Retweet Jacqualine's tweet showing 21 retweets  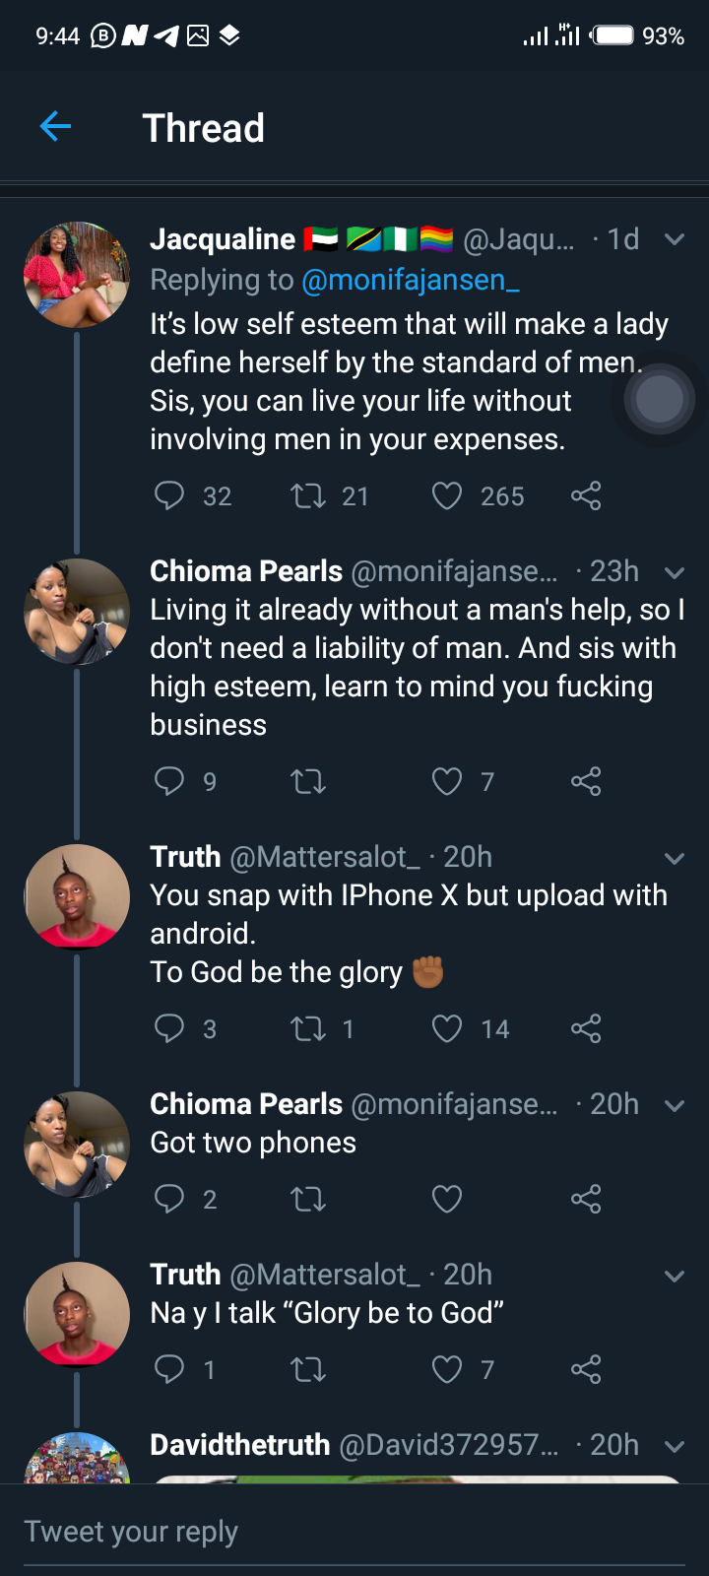(x=308, y=494)
